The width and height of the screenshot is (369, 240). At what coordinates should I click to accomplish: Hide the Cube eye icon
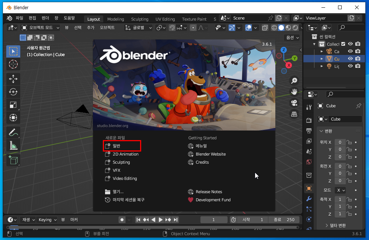351,59
